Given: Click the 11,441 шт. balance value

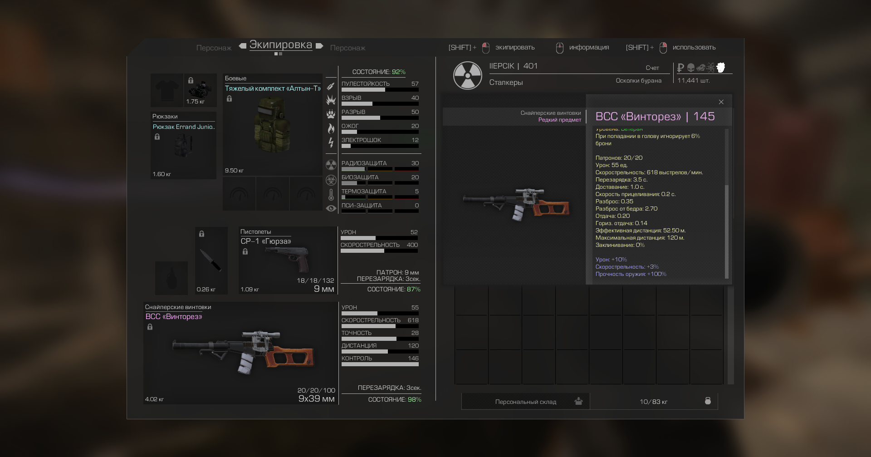Looking at the screenshot, I should coord(694,80).
